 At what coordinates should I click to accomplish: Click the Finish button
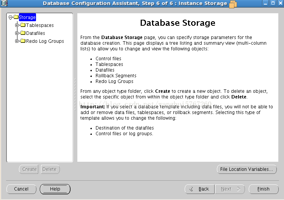click(264, 189)
